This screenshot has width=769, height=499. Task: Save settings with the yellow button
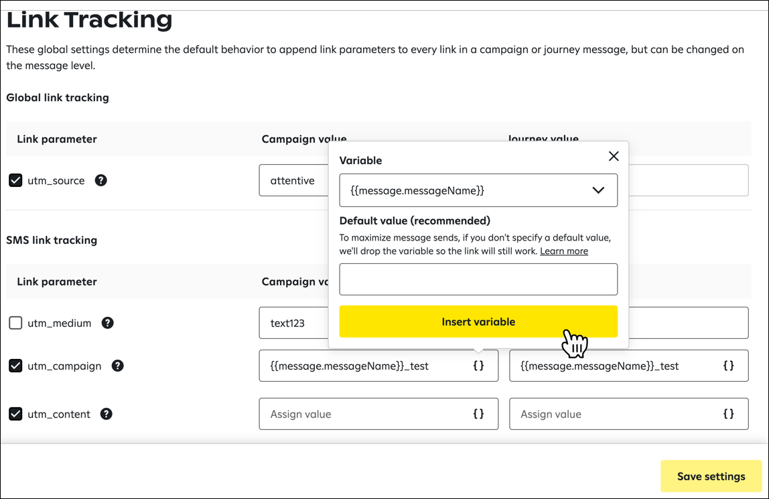tap(711, 476)
